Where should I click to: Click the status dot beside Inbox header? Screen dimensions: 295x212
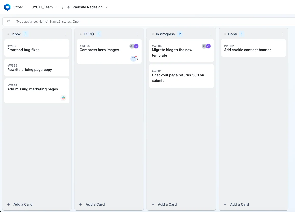[x=8, y=34]
